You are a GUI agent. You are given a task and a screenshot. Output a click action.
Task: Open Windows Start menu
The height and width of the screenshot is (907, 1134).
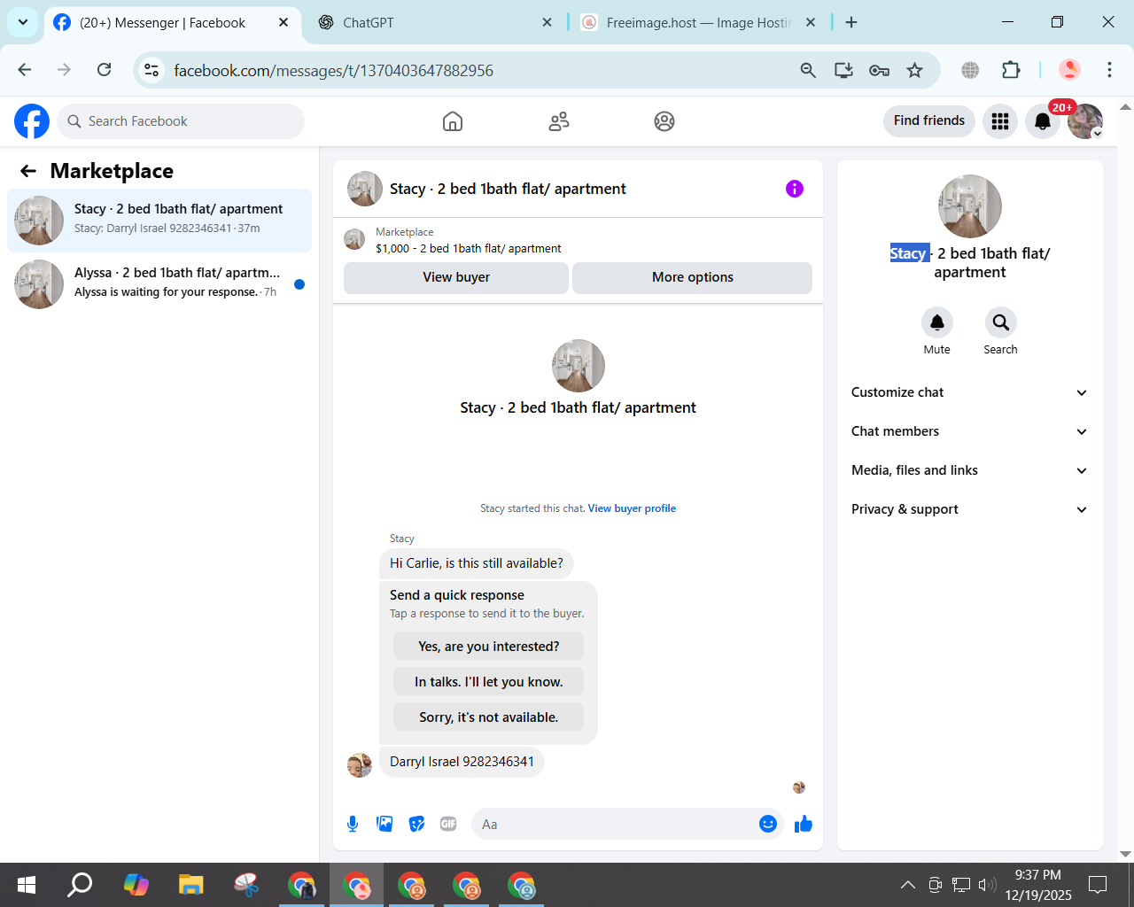27,885
